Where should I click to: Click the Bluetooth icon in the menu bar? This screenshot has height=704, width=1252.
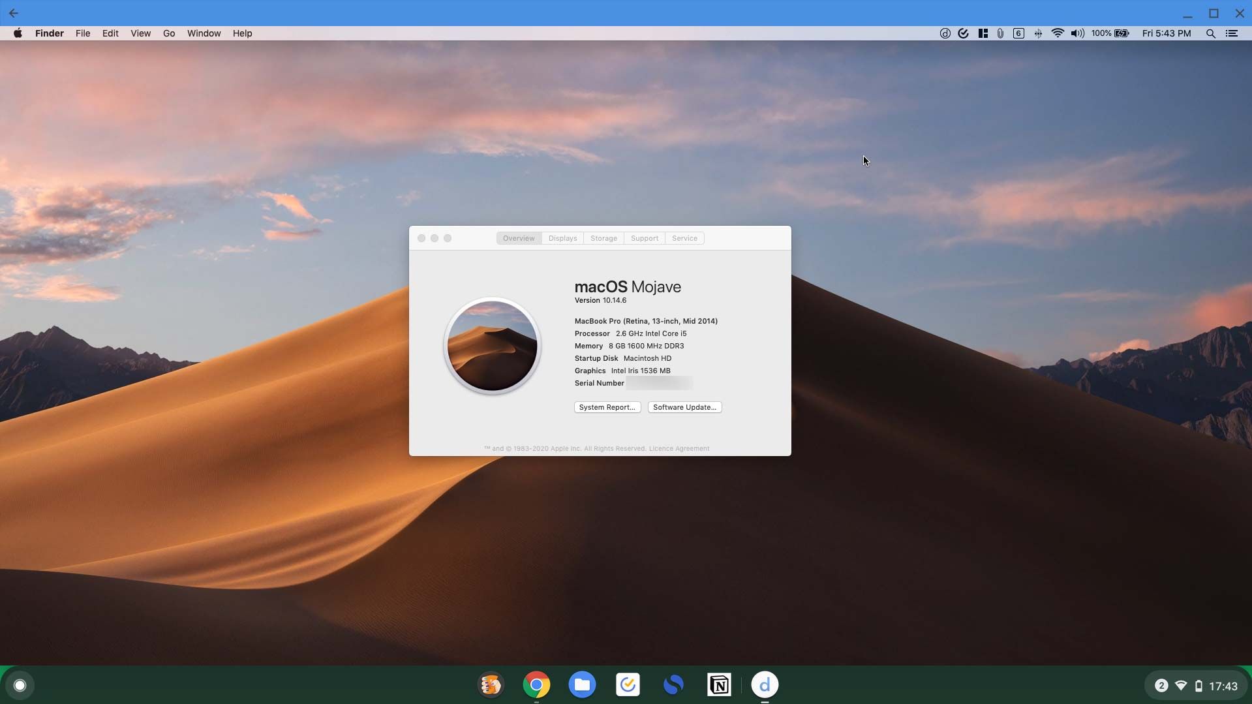1039,33
